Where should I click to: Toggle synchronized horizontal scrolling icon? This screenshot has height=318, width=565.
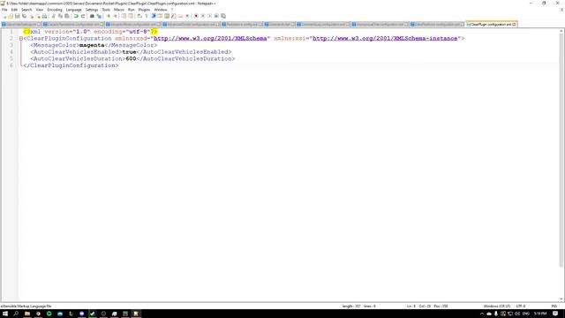(x=131, y=16)
